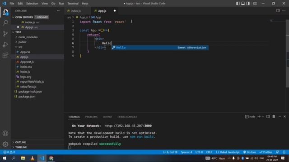The height and width of the screenshot is (162, 289).
Task: Open the Run menu
Action: [61, 4]
